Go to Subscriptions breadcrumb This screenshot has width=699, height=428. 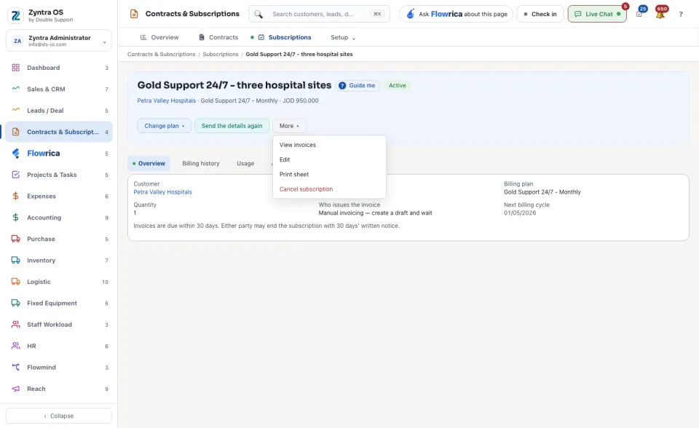tap(220, 55)
